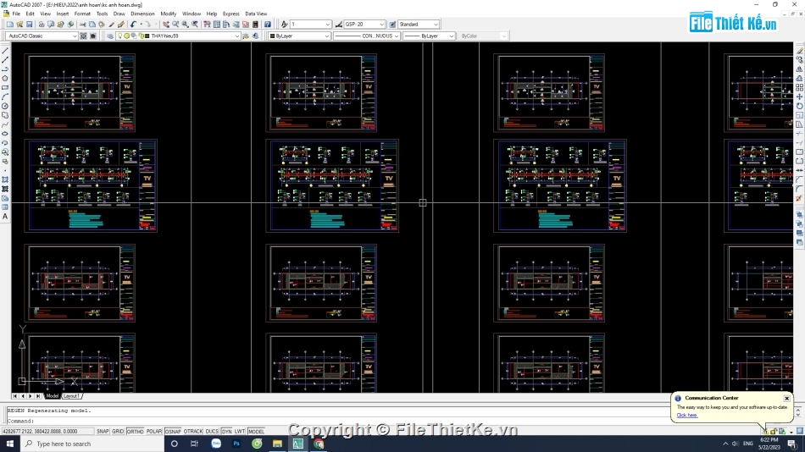Viewport: 805px width, 452px height.
Task: Open the ByLayer lineweight dropdown
Action: coord(429,36)
